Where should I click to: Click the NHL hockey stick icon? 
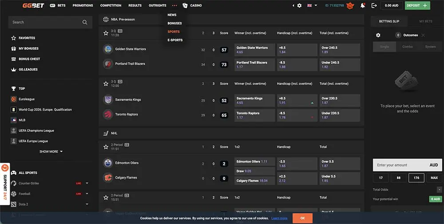pos(106,133)
